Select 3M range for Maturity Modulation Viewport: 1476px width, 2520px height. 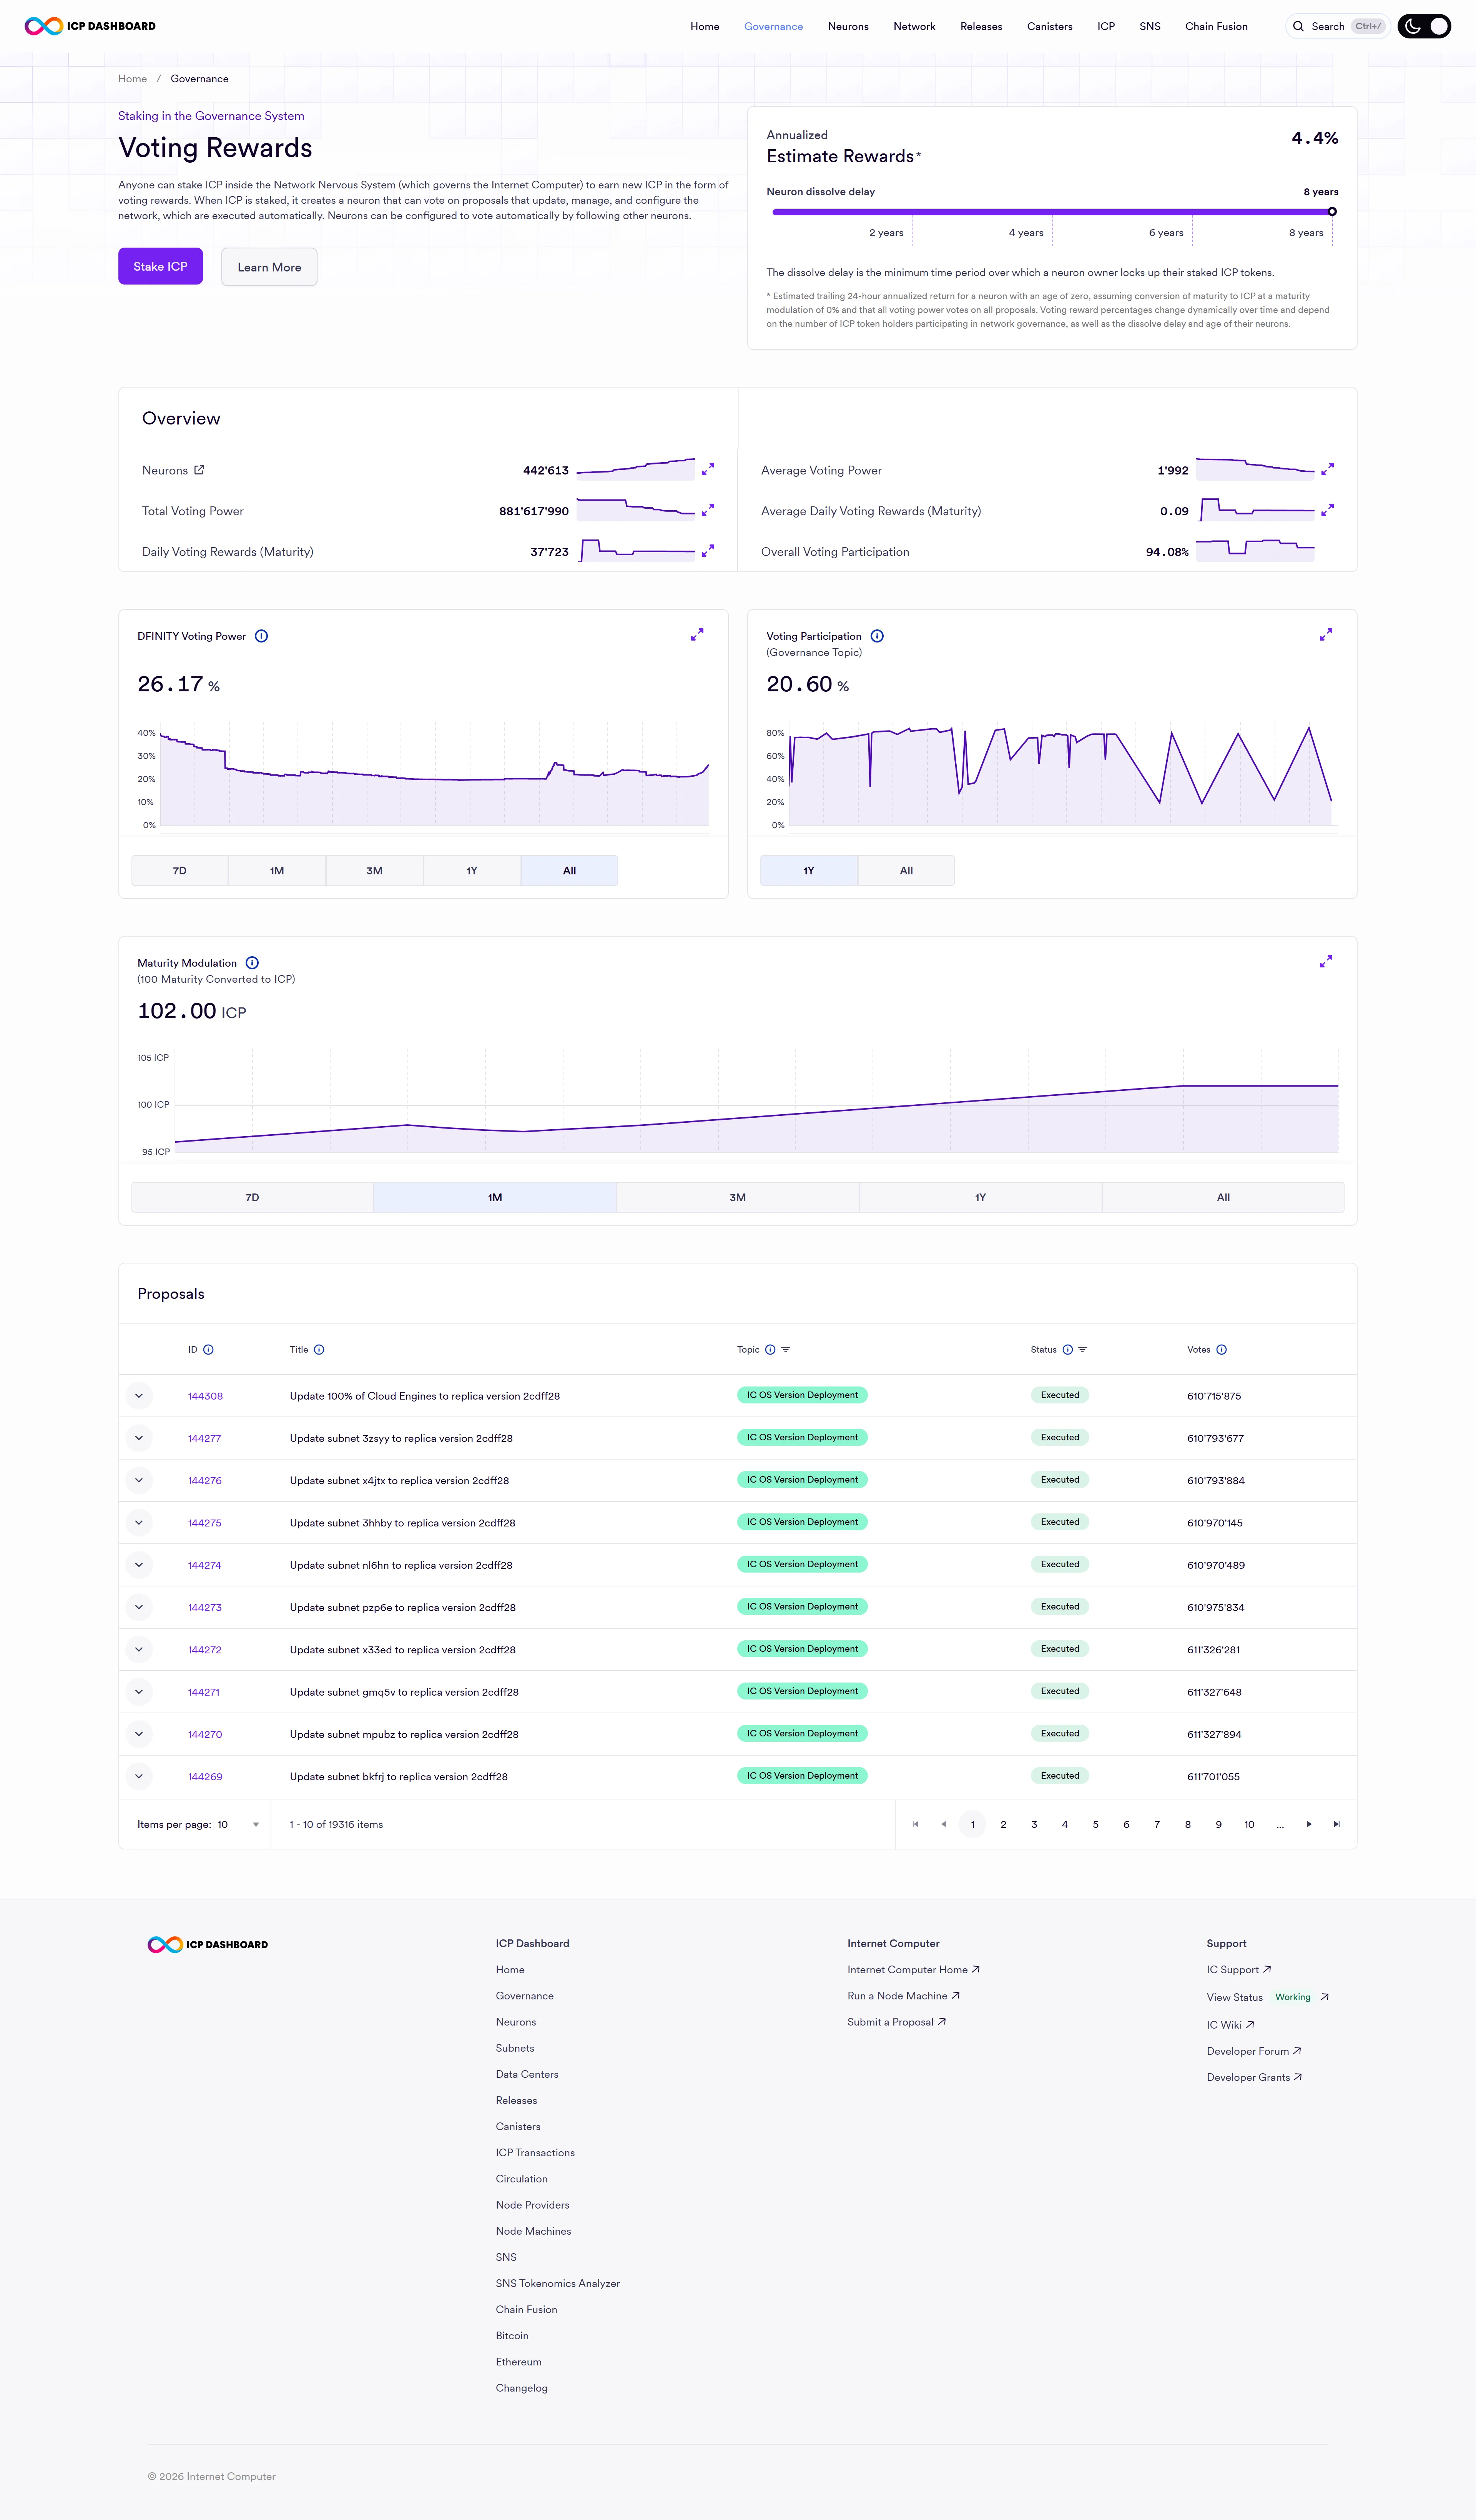pos(738,1197)
